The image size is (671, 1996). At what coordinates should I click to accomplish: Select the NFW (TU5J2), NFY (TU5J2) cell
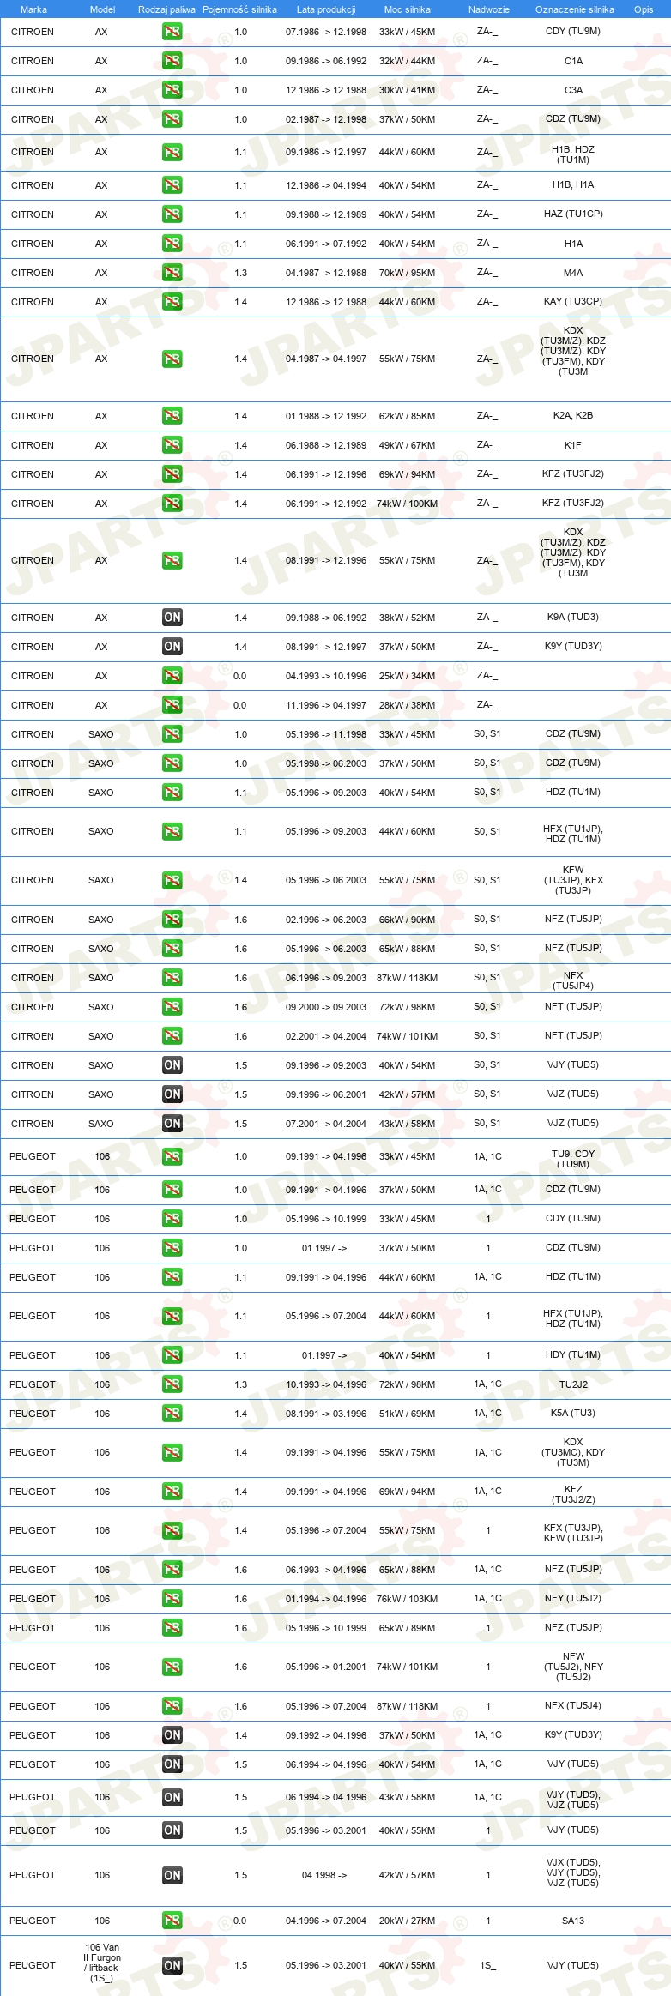tap(573, 1667)
